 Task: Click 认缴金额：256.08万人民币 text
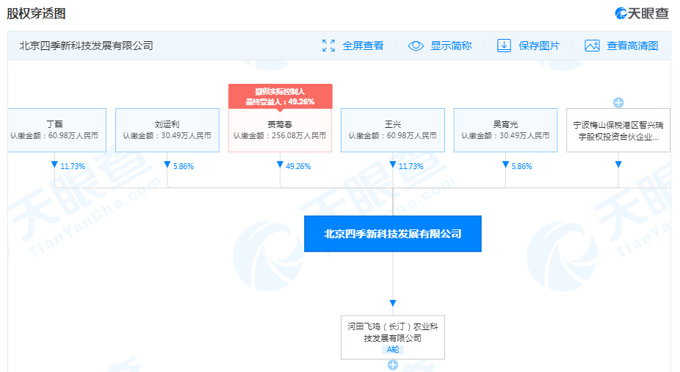coord(280,136)
